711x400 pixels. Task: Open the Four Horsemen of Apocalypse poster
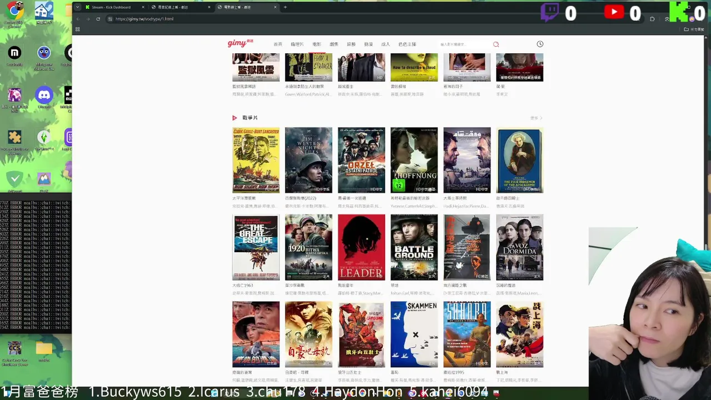pyautogui.click(x=520, y=160)
